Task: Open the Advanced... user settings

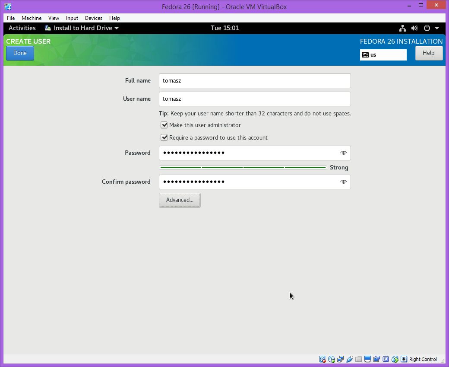Action: coord(180,200)
